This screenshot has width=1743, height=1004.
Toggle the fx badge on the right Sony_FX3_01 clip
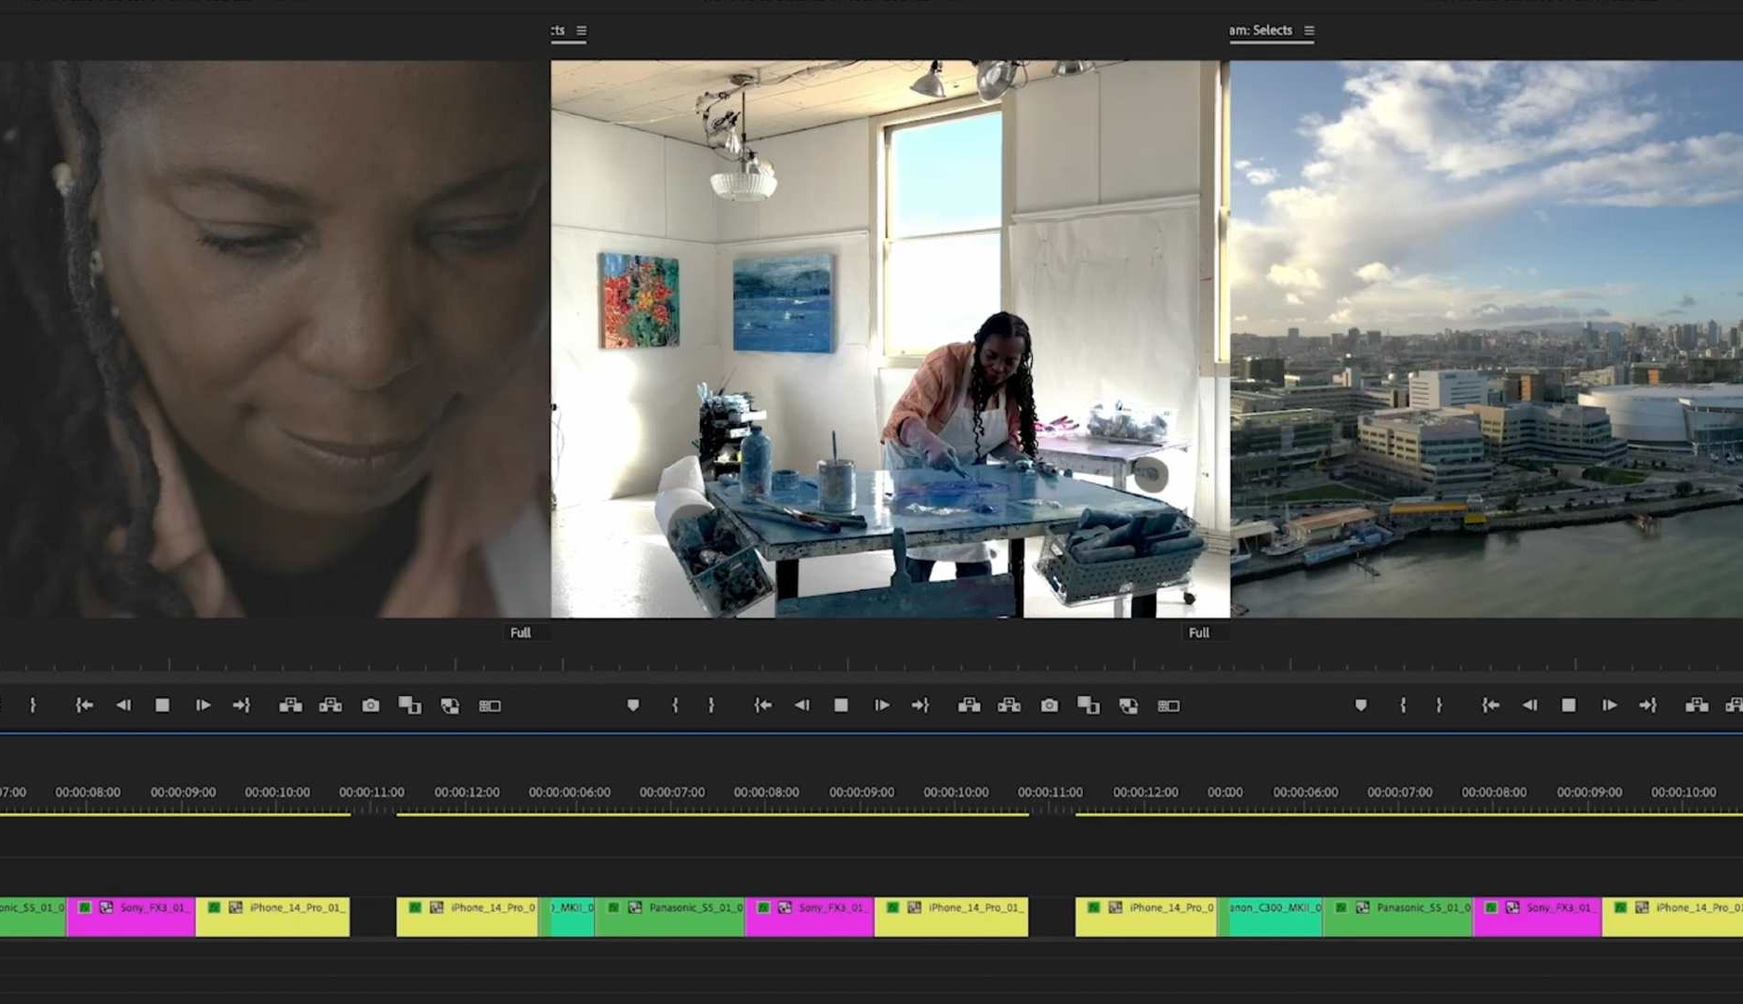pyautogui.click(x=1492, y=907)
